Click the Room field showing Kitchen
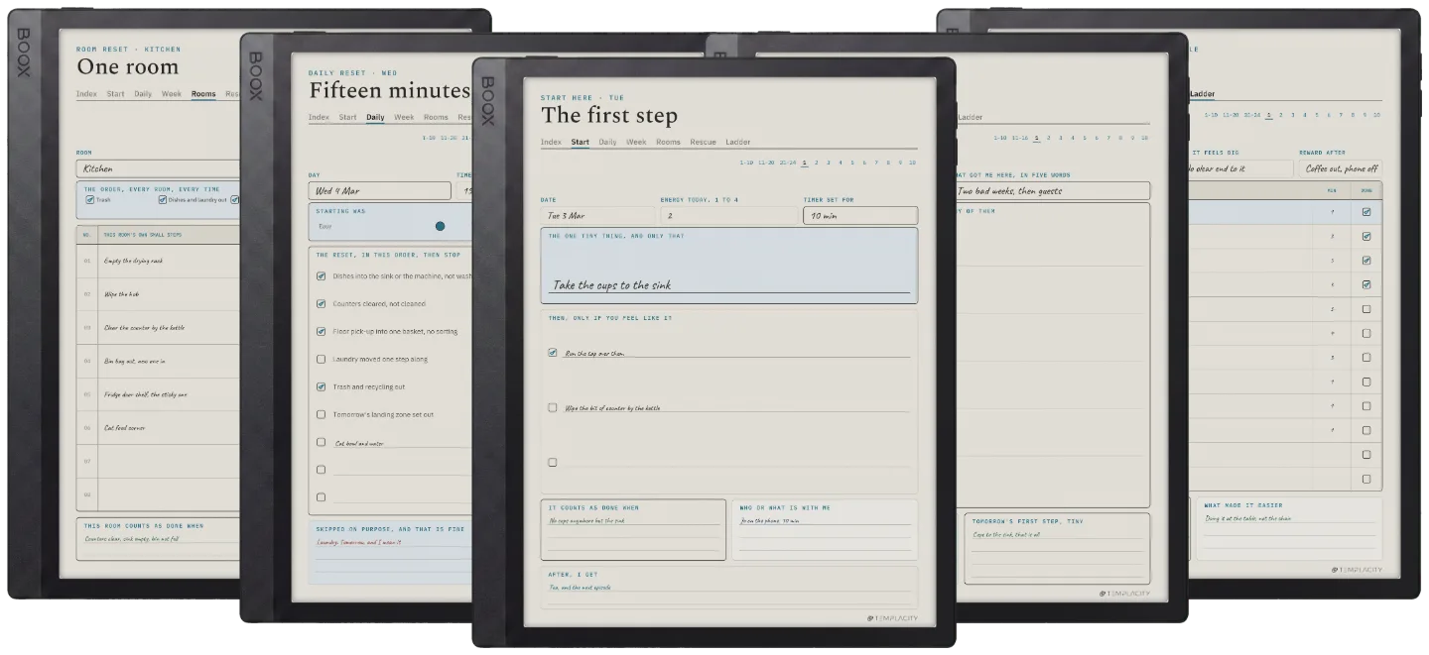 (159, 168)
